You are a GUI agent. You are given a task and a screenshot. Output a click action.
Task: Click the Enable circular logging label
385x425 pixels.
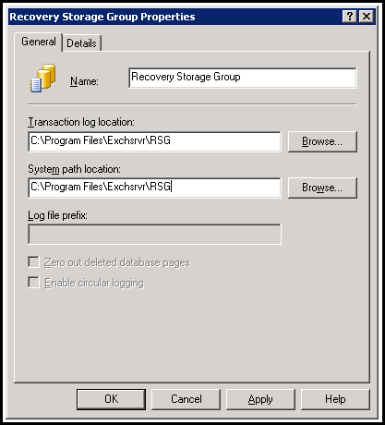[x=94, y=283]
